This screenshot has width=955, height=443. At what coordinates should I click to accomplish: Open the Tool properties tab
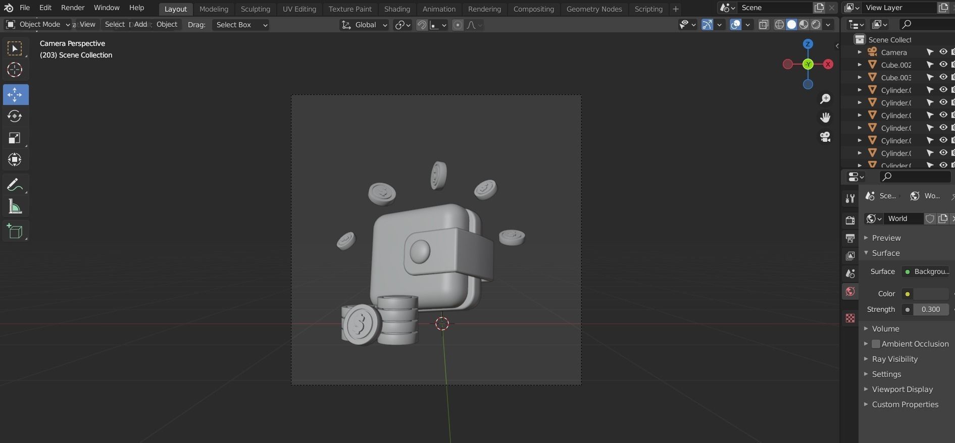click(850, 198)
